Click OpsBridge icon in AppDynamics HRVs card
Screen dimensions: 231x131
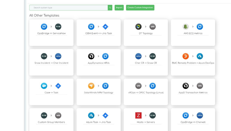(105, 56)
